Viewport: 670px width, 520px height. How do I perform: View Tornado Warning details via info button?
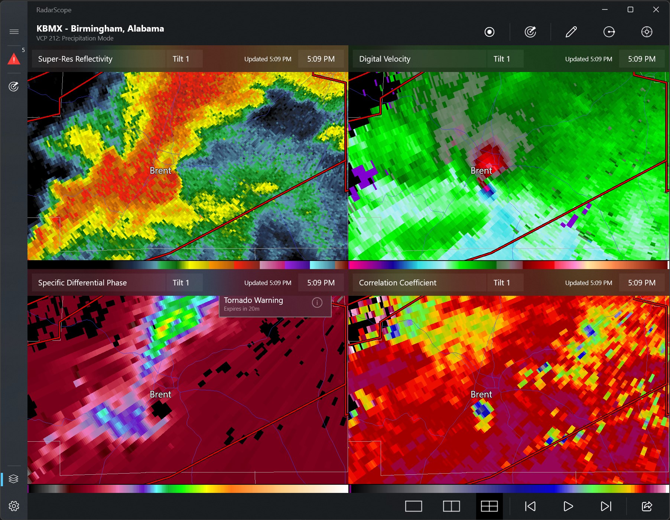click(x=318, y=303)
